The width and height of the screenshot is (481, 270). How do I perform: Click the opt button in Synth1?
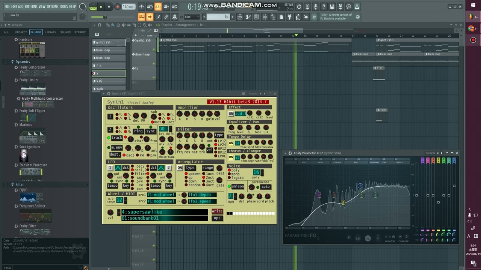217,218
